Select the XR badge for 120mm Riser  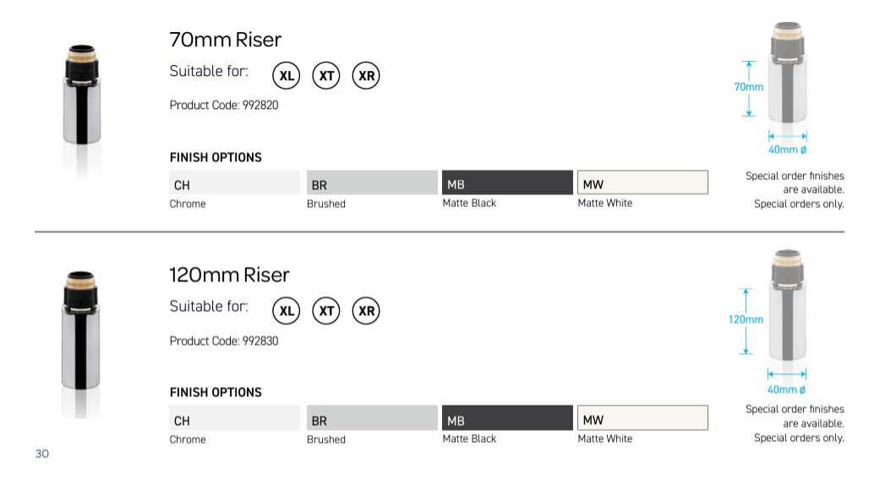pos(366,311)
